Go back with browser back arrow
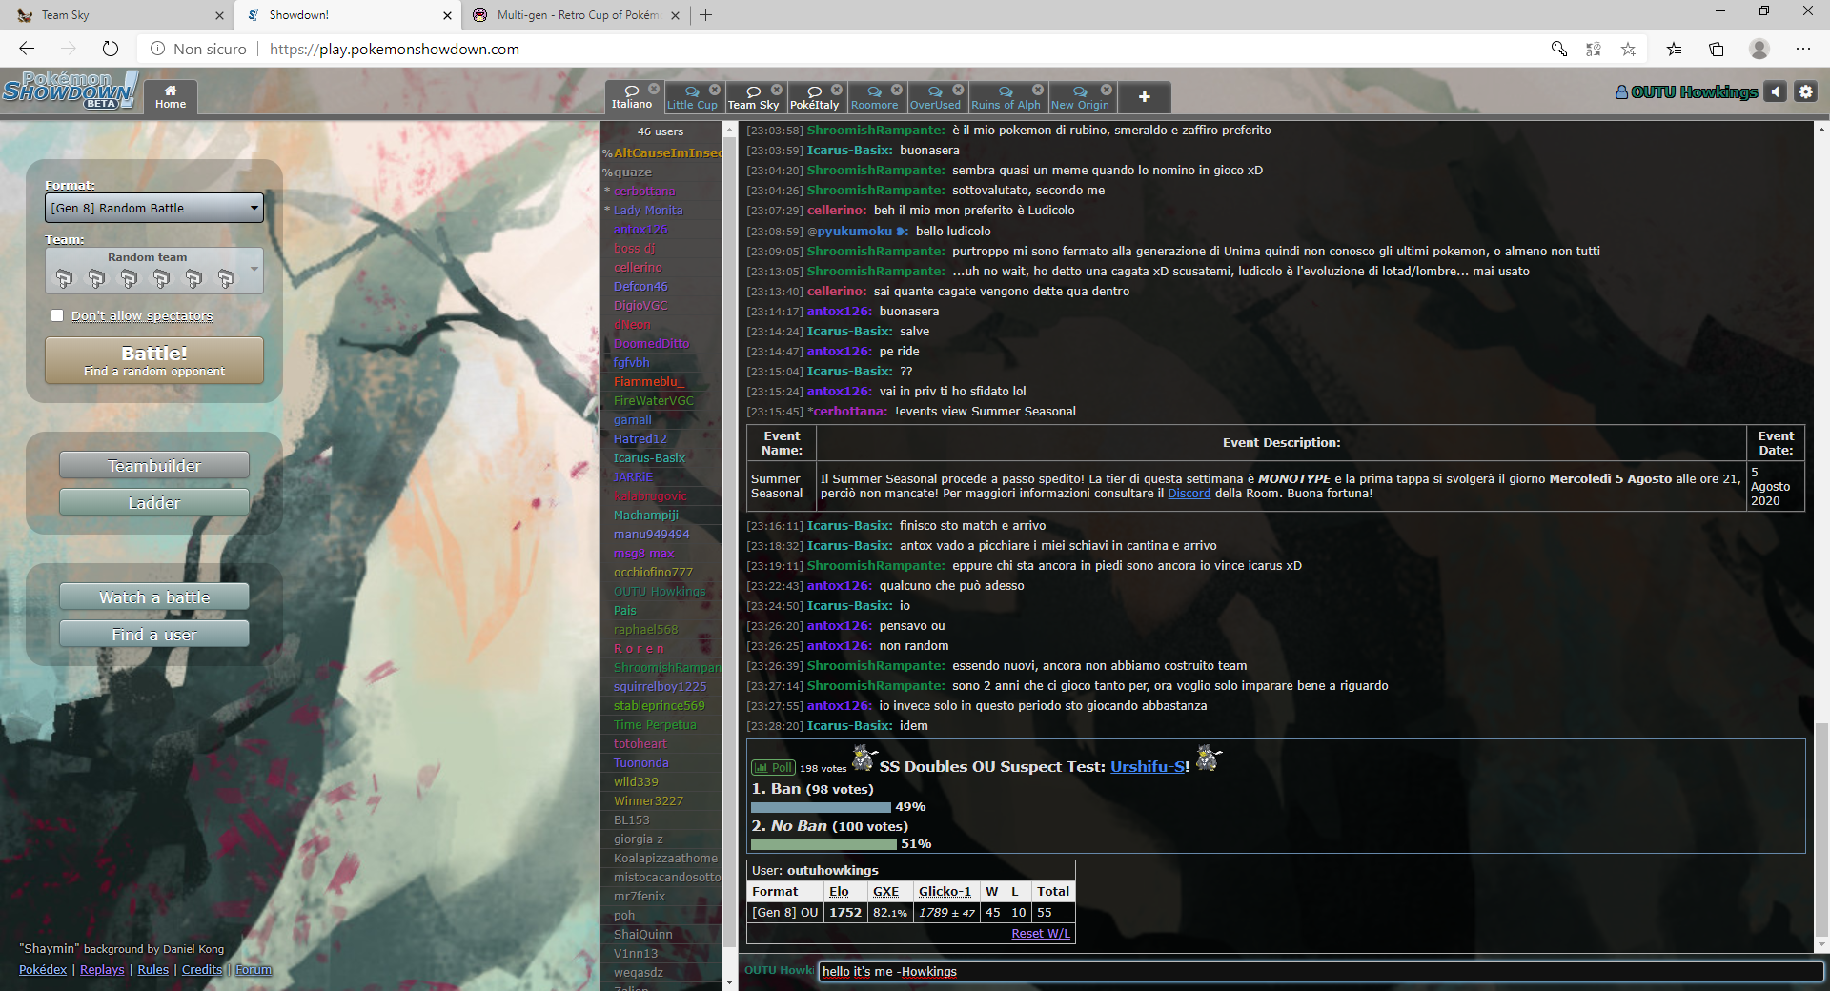Screen dimensions: 1830x991 [27, 49]
